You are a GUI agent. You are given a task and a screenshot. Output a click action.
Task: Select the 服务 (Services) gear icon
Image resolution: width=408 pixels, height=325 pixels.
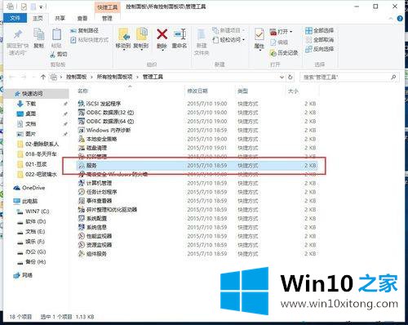coord(82,165)
